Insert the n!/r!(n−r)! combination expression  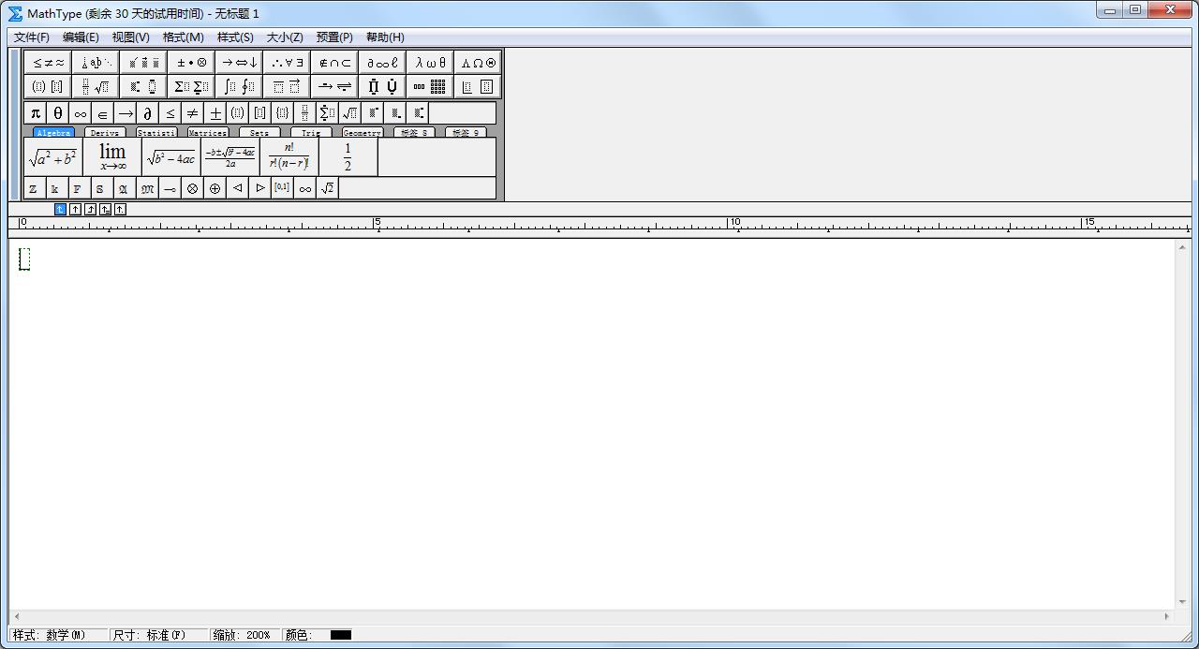point(289,157)
